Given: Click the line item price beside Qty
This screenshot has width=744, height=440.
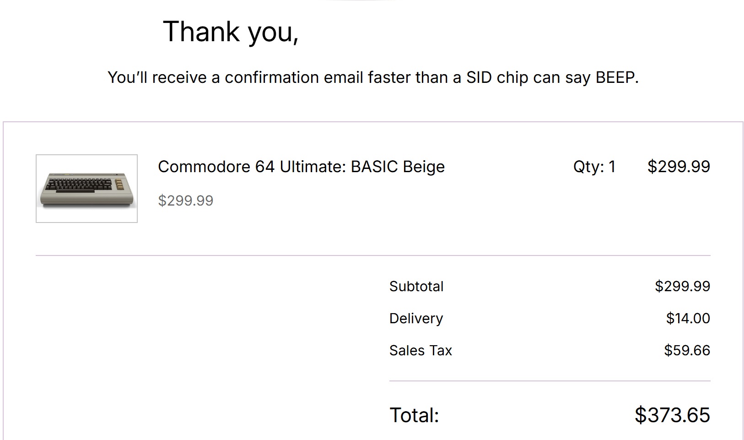Looking at the screenshot, I should click(x=678, y=166).
